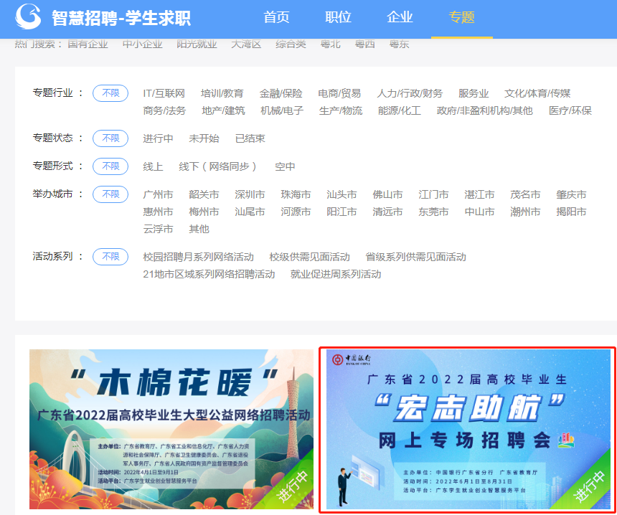Viewport: 617px width, 515px height.
Task: Open the 企业 navigation tab
Action: coord(400,17)
